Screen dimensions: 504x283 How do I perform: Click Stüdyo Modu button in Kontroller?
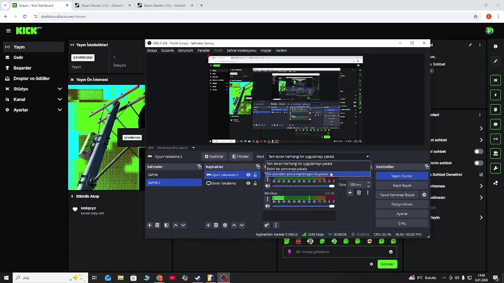click(402, 204)
